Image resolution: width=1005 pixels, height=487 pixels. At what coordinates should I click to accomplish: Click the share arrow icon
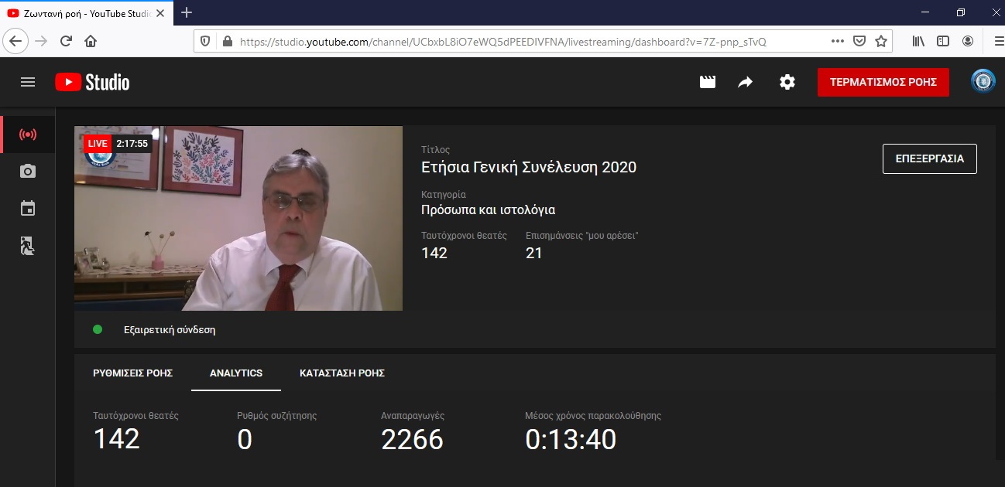click(746, 82)
